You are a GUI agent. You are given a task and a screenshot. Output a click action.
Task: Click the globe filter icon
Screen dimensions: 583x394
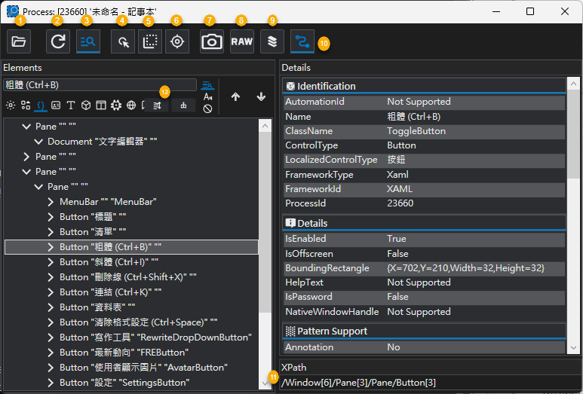131,105
